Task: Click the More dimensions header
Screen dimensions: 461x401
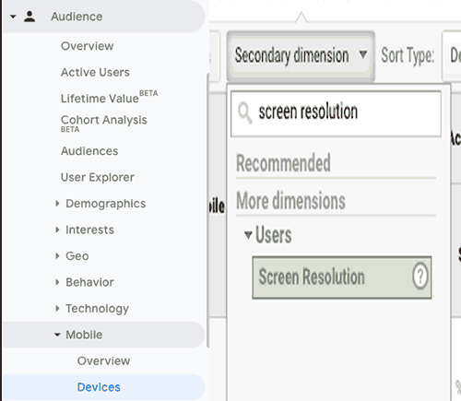Action: coord(290,201)
